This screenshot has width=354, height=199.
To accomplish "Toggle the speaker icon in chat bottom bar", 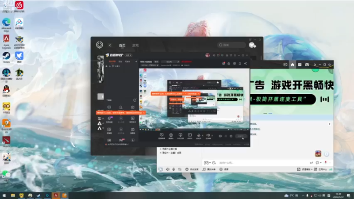I will (x=168, y=169).
